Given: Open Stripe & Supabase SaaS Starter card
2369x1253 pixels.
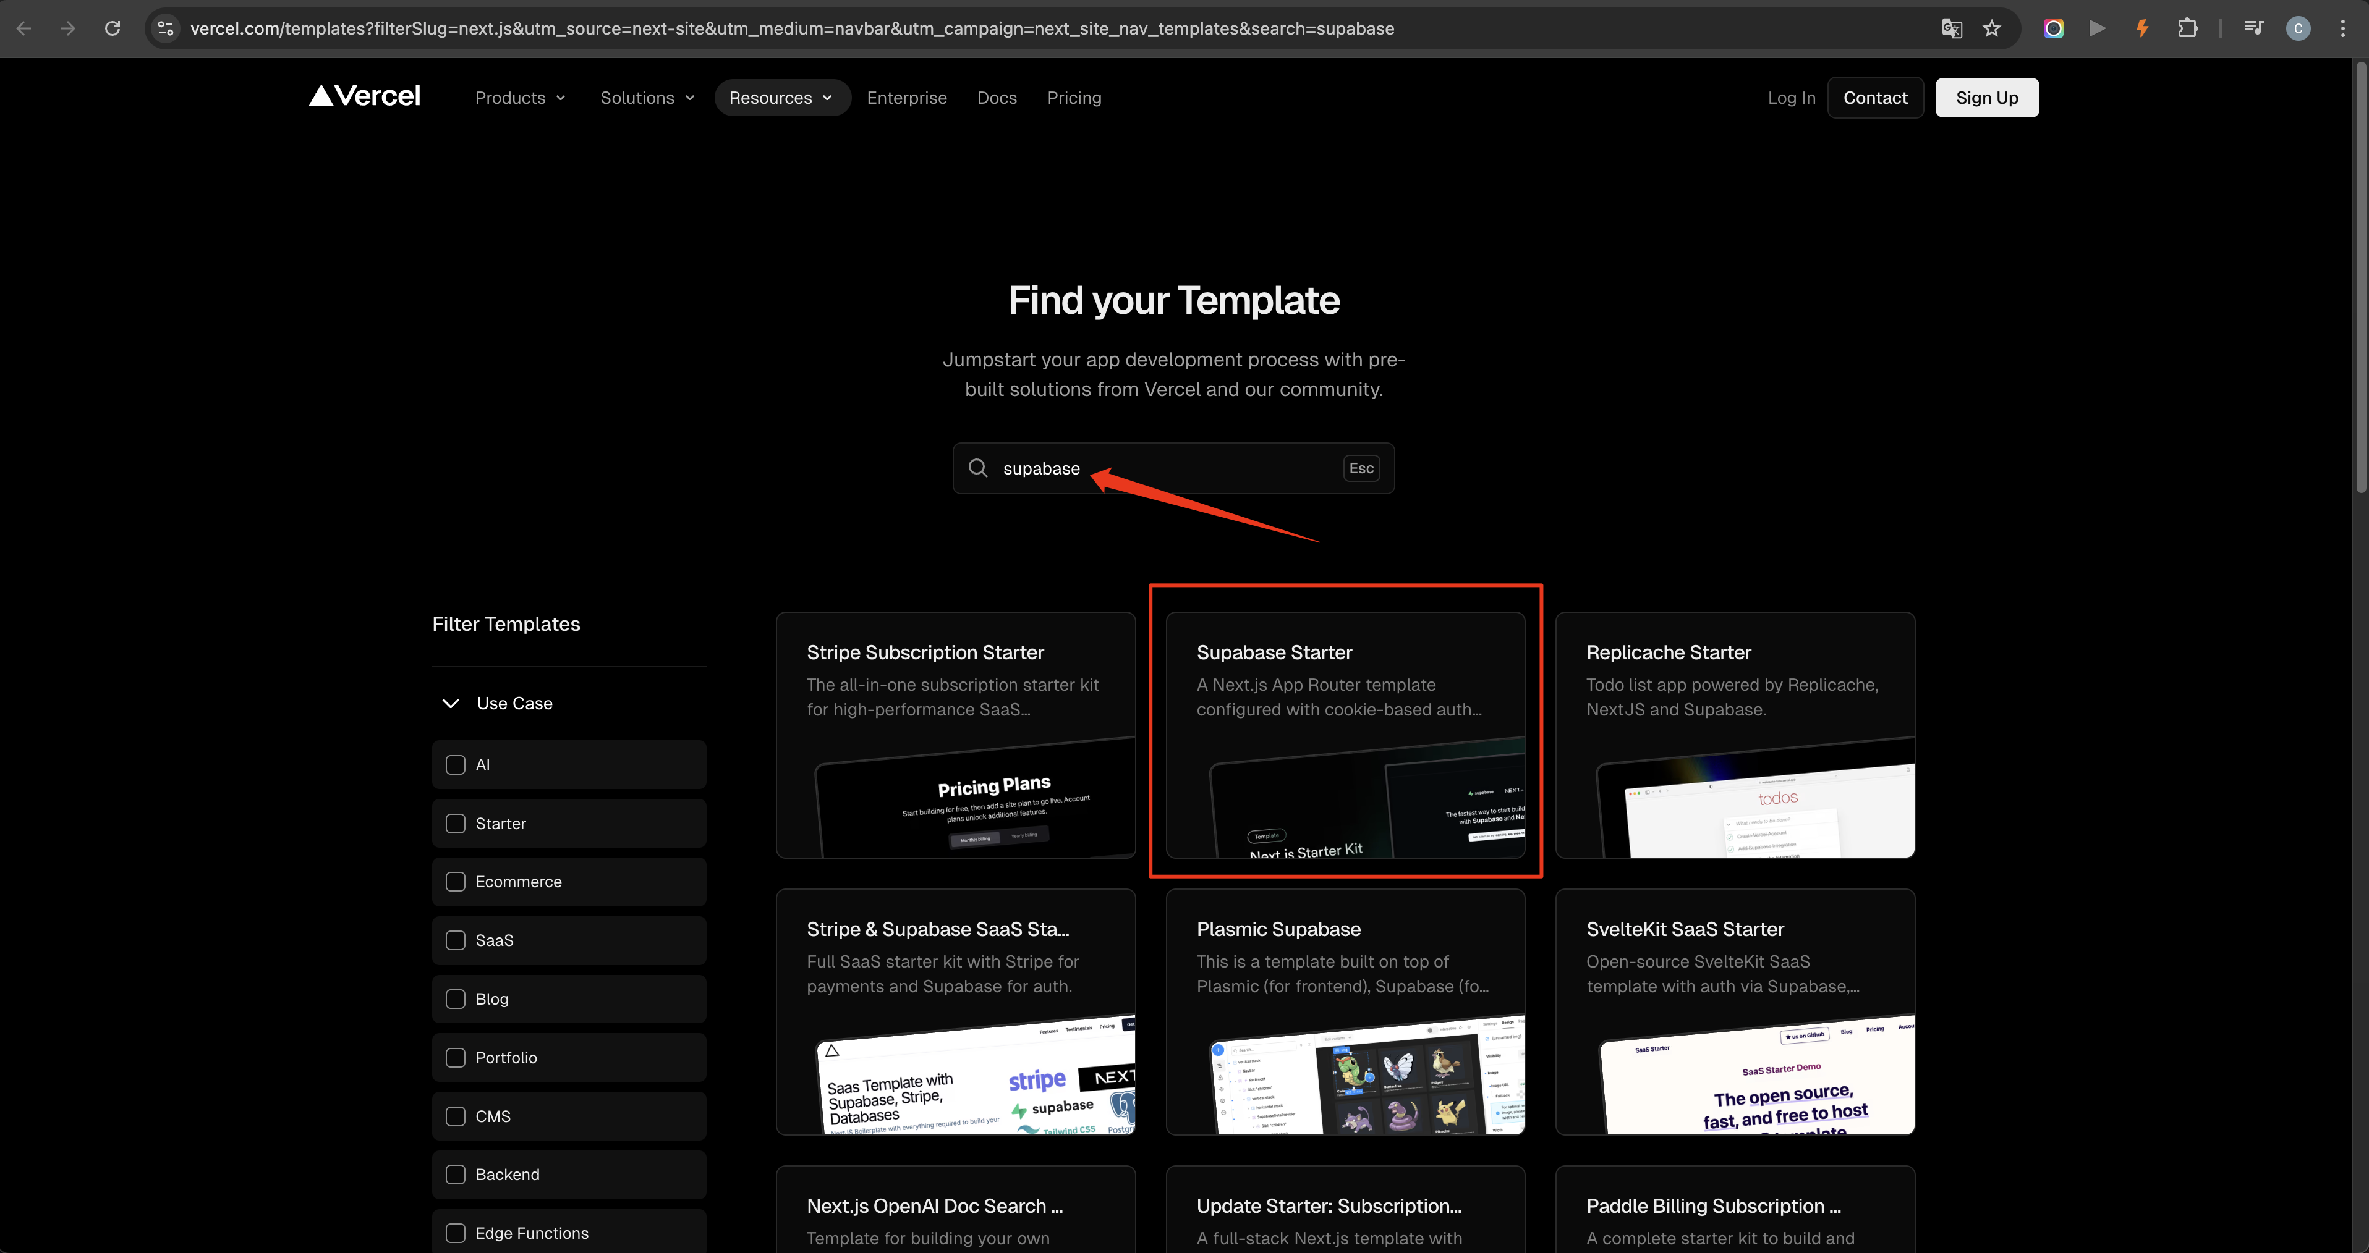Looking at the screenshot, I should [x=956, y=1012].
